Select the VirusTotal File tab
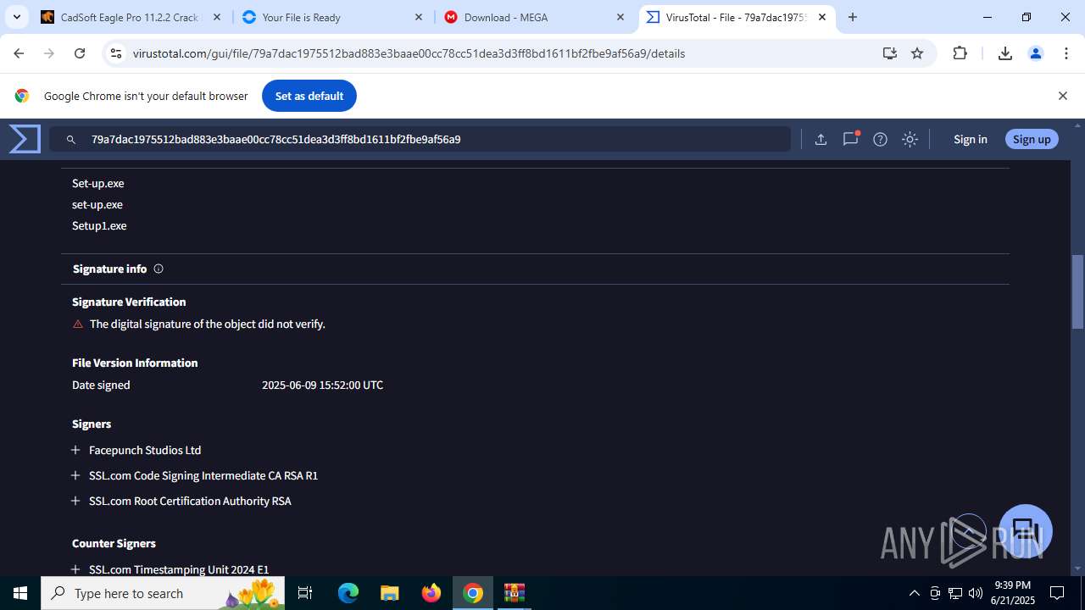 pyautogui.click(x=737, y=17)
